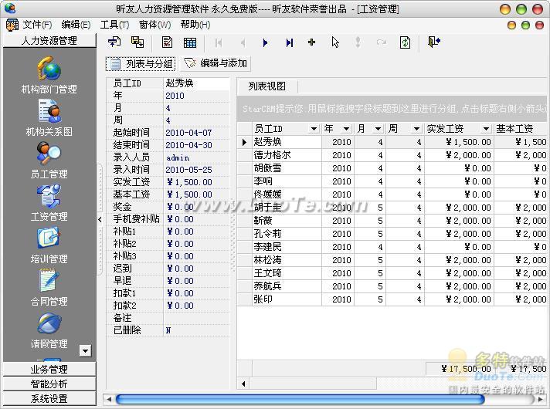Open the 文件(F) menu
Image resolution: width=550 pixels, height=409 pixels.
[37, 25]
